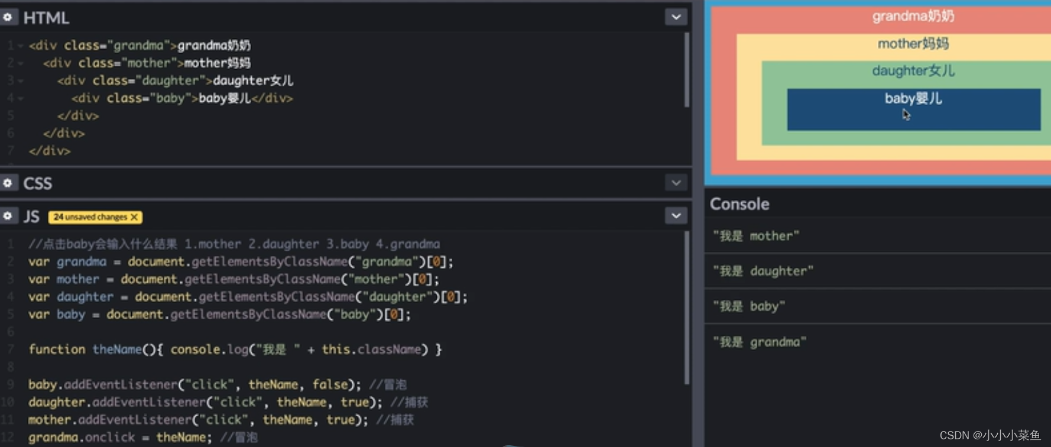Place cursor on var baby declaration line
The width and height of the screenshot is (1051, 447).
coord(220,315)
